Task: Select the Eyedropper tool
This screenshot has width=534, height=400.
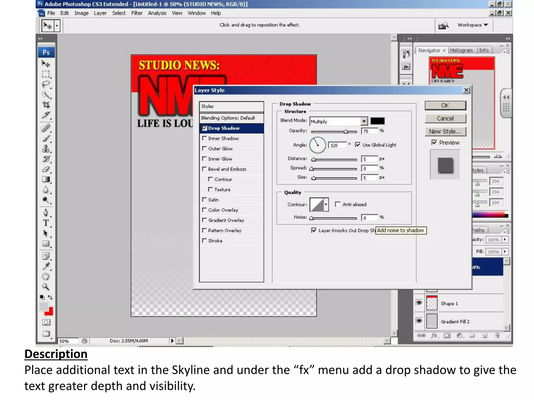Action: [46, 266]
